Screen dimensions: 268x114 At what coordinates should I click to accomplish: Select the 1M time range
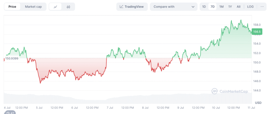pyautogui.click(x=221, y=7)
